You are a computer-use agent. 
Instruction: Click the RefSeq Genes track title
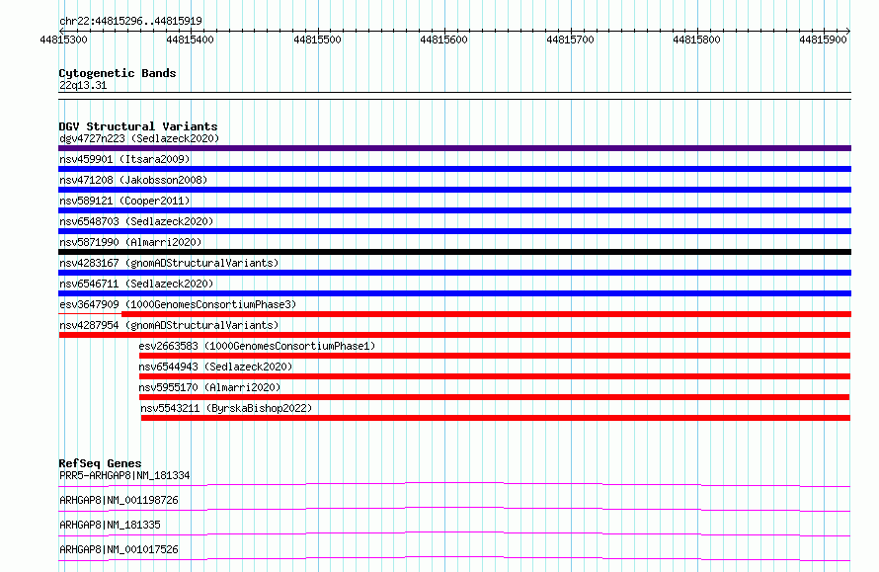point(100,463)
